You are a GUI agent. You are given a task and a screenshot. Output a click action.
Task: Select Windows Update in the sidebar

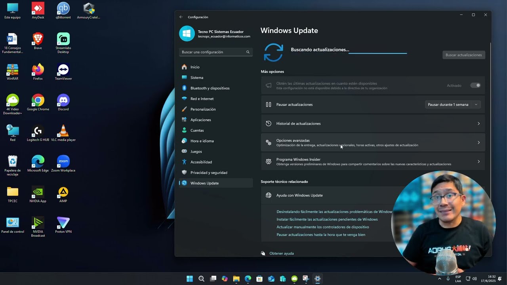216,183
